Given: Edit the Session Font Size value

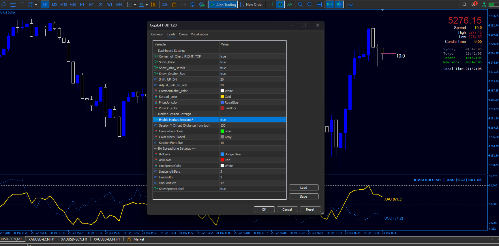Looking at the screenshot, I should click(x=253, y=143).
